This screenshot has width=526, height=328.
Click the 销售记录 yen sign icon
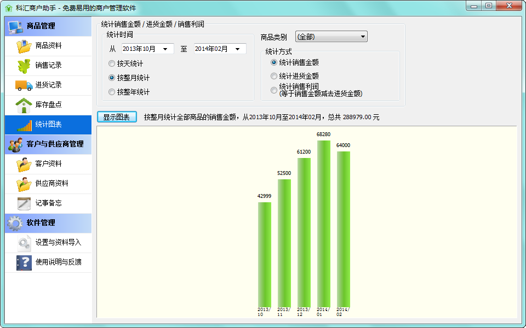pos(24,66)
